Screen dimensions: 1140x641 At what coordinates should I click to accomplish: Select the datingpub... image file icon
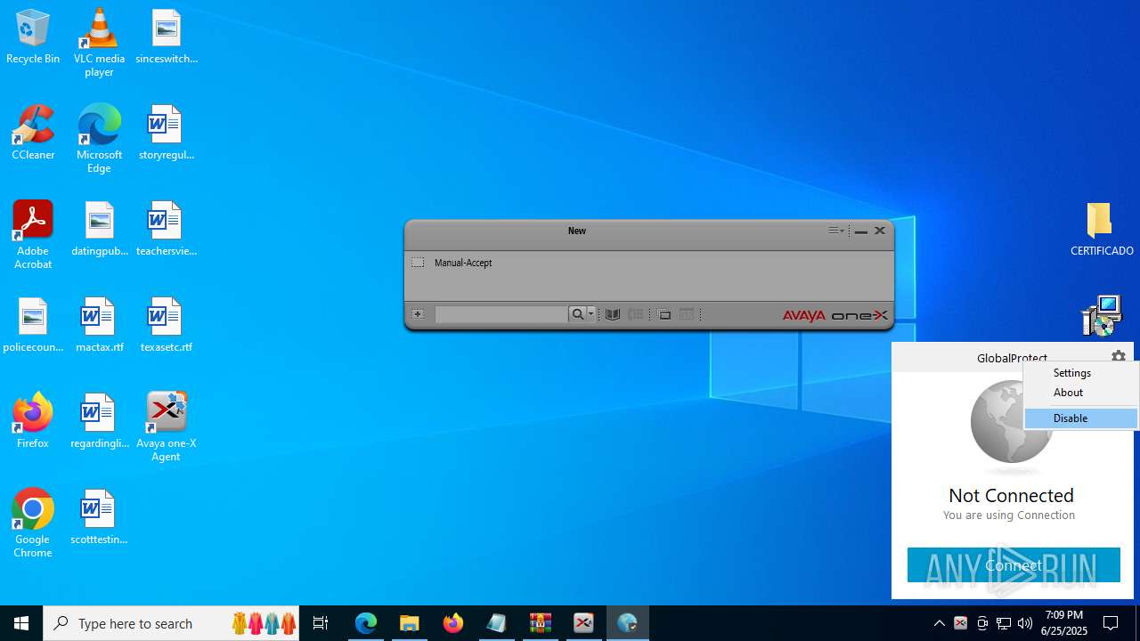coord(99,230)
